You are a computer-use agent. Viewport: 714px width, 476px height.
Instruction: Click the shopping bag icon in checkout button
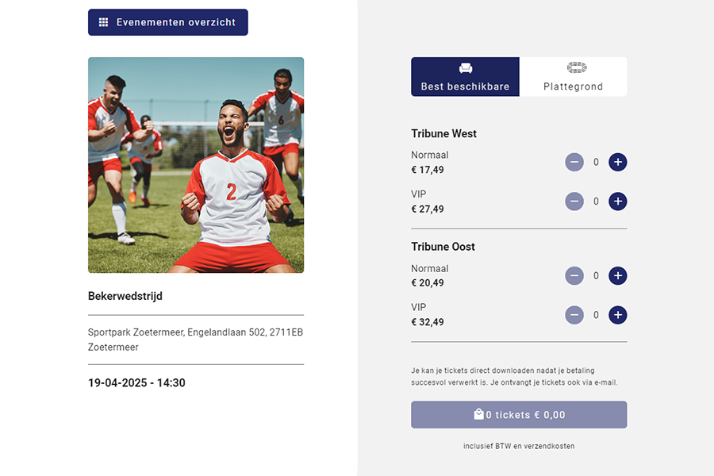point(478,414)
